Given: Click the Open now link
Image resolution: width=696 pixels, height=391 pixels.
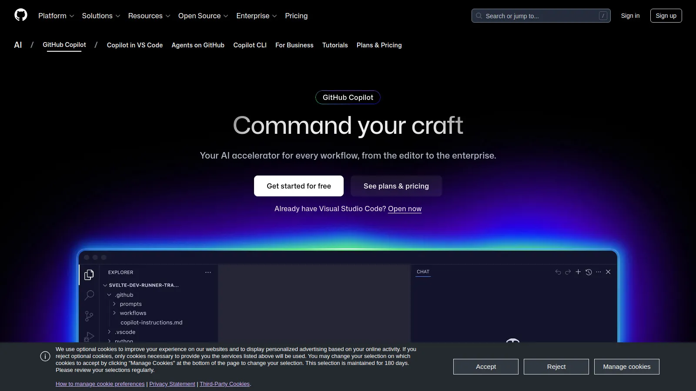Looking at the screenshot, I should coord(404,209).
